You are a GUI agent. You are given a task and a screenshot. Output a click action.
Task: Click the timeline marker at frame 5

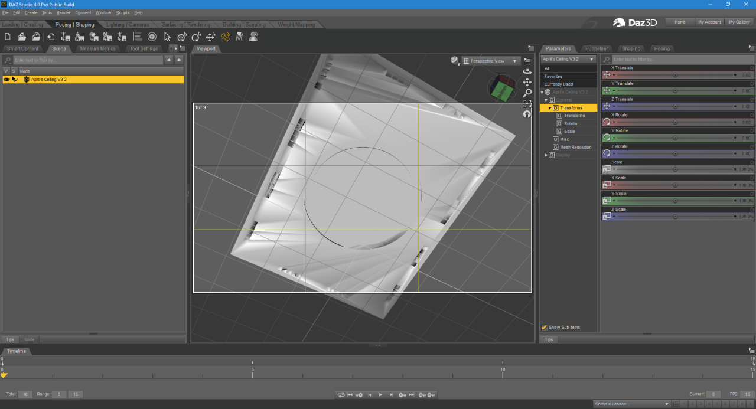pyautogui.click(x=253, y=372)
